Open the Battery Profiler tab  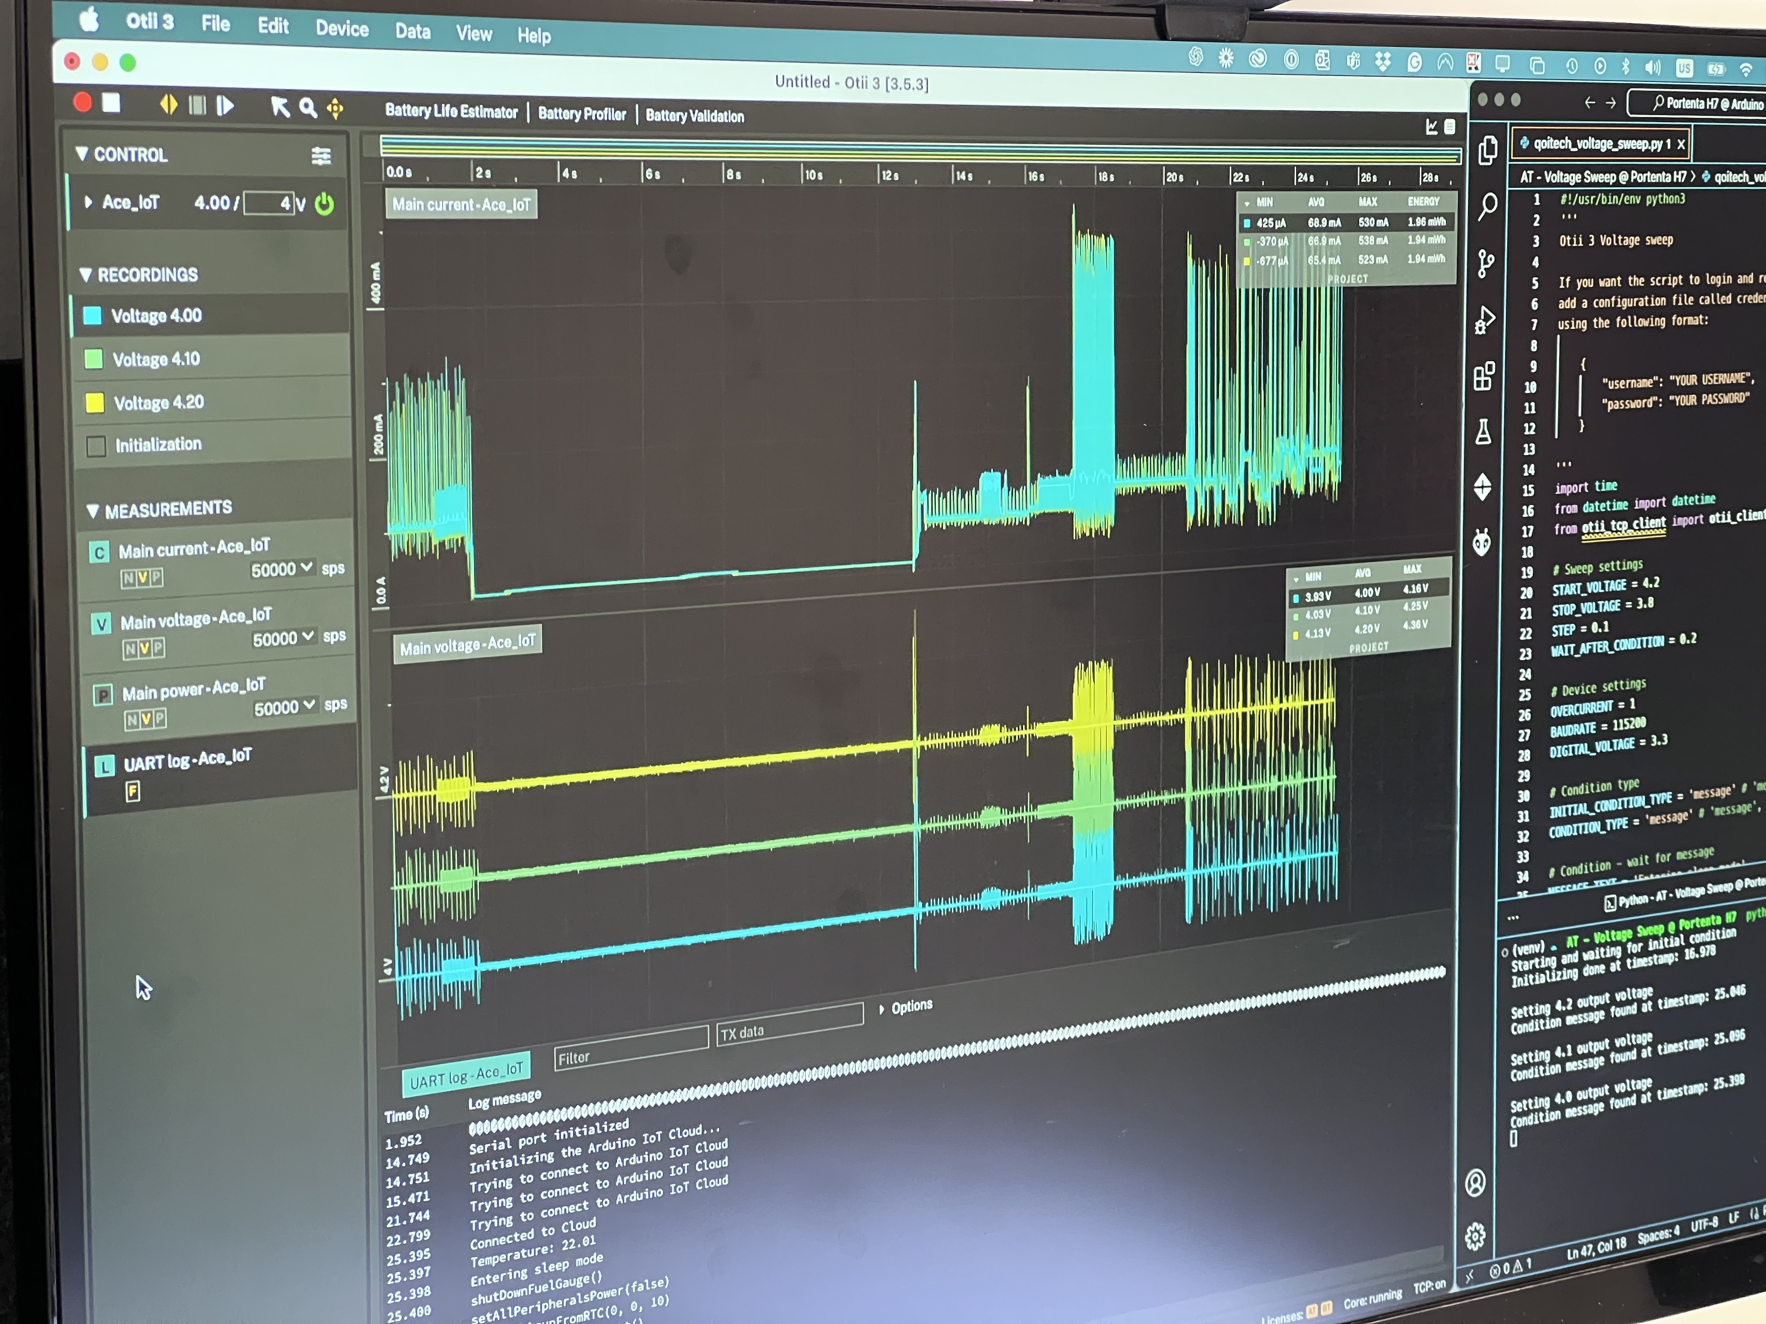(582, 114)
